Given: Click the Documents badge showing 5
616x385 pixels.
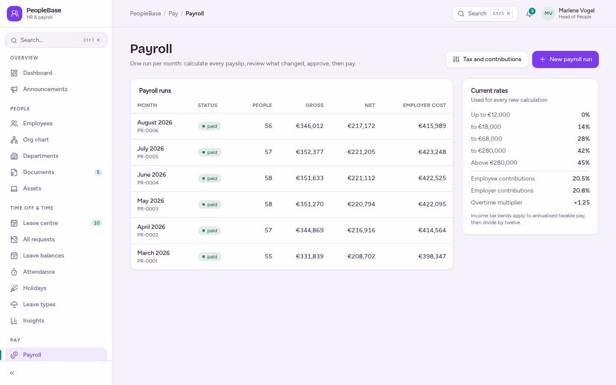Looking at the screenshot, I should [x=98, y=172].
